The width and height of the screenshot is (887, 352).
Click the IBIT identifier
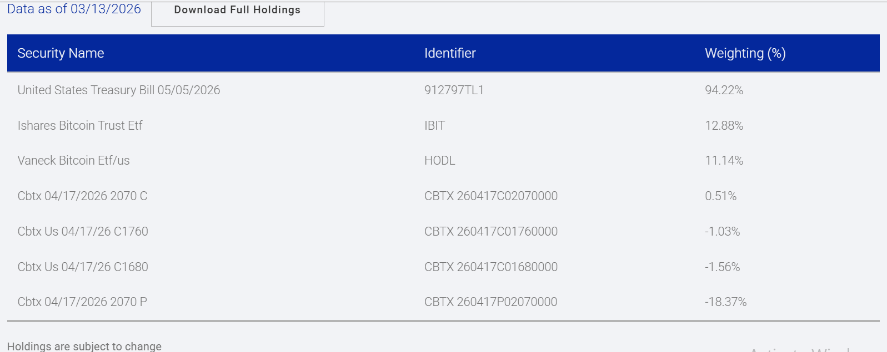pos(434,126)
